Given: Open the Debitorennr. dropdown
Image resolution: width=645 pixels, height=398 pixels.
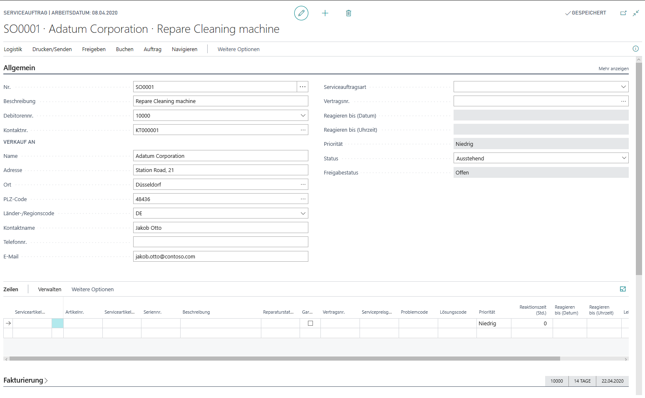Looking at the screenshot, I should coord(303,115).
